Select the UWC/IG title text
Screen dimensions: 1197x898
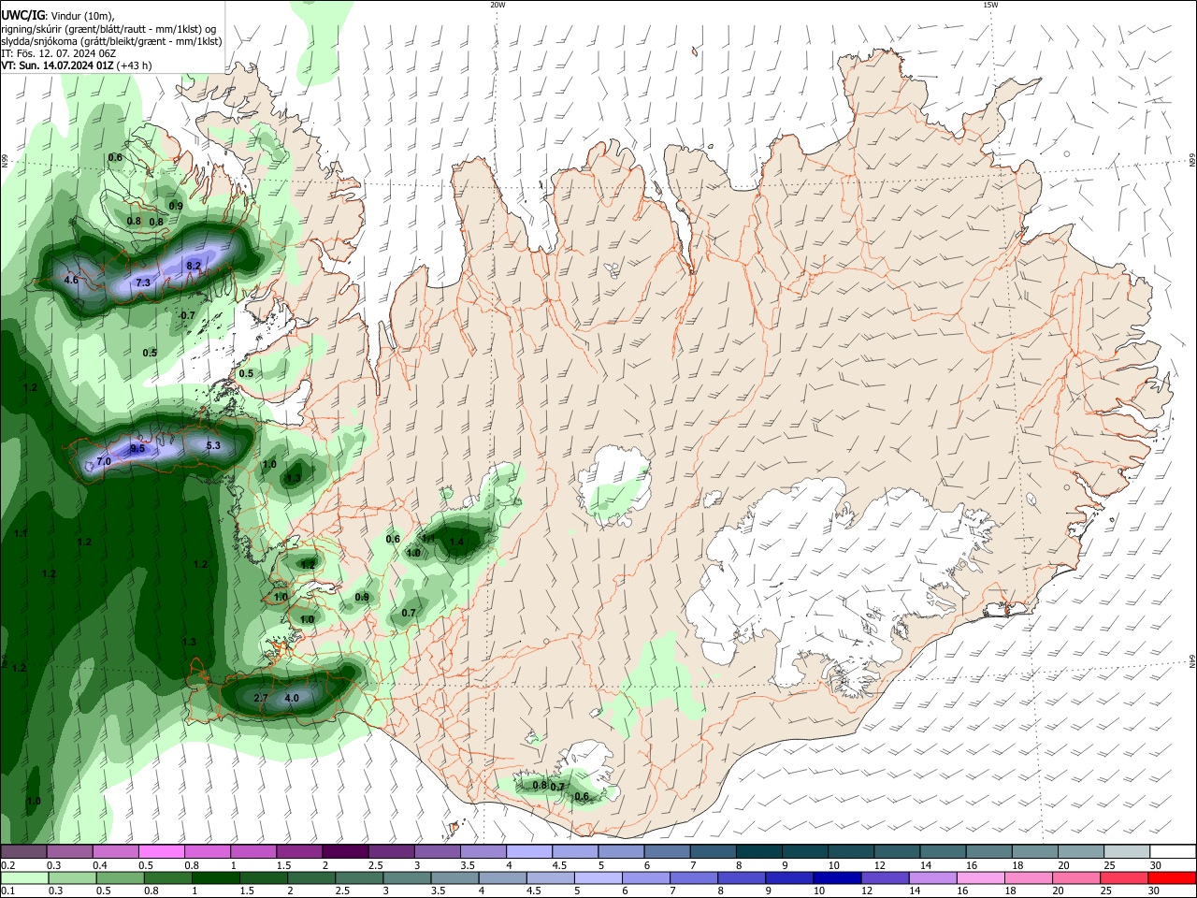pyautogui.click(x=22, y=15)
